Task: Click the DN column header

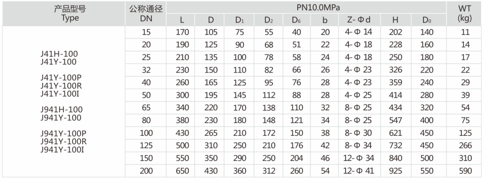Action: point(146,13)
